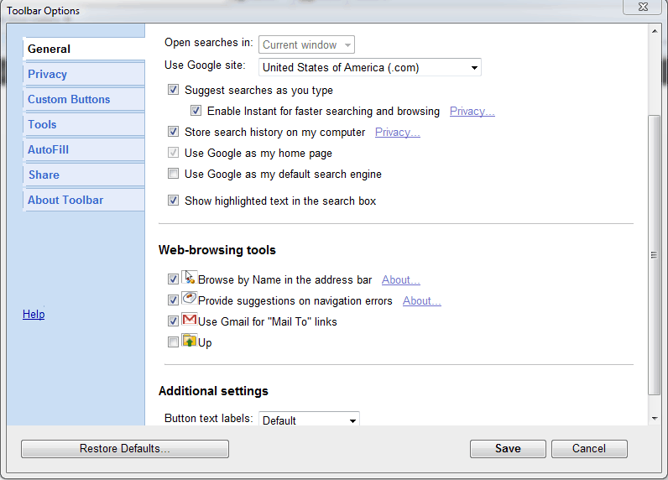This screenshot has width=668, height=480.
Task: Open the Help link
Action: (34, 315)
